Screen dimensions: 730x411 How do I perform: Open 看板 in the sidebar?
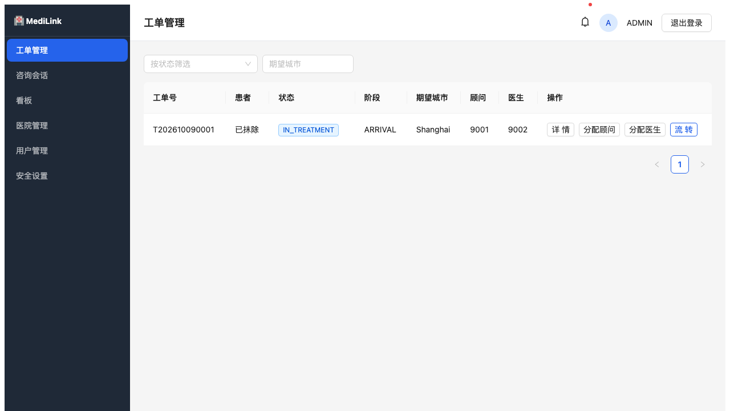pyautogui.click(x=67, y=100)
